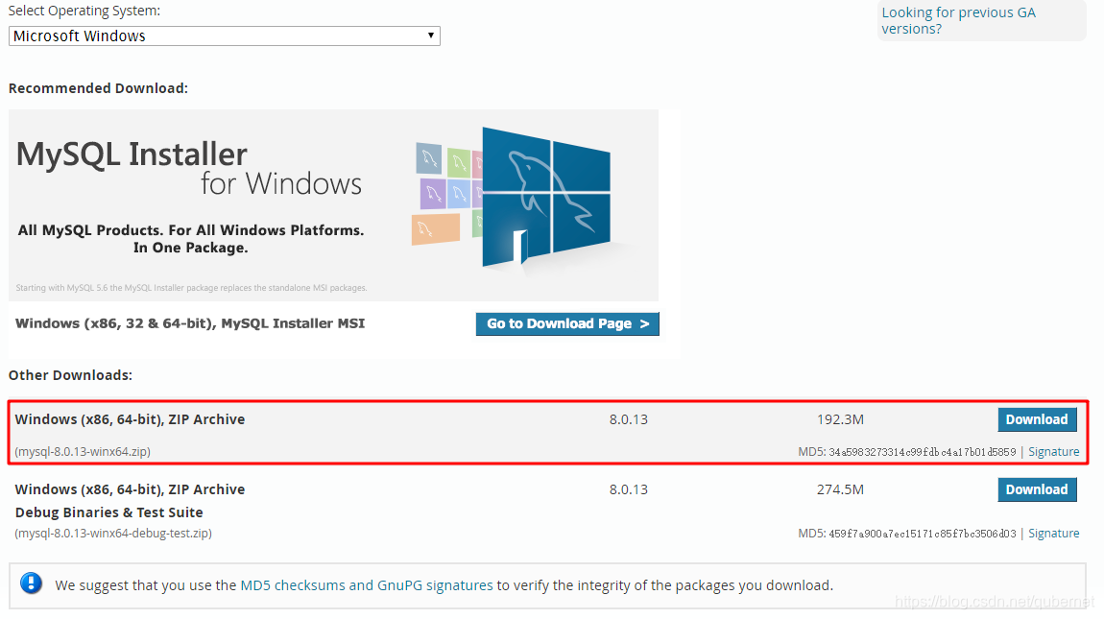The image size is (1104, 619).
Task: Click the 274.5M file size value
Action: (x=840, y=489)
